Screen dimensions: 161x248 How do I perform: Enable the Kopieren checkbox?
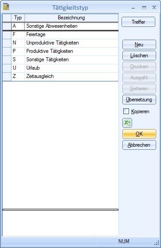click(126, 111)
